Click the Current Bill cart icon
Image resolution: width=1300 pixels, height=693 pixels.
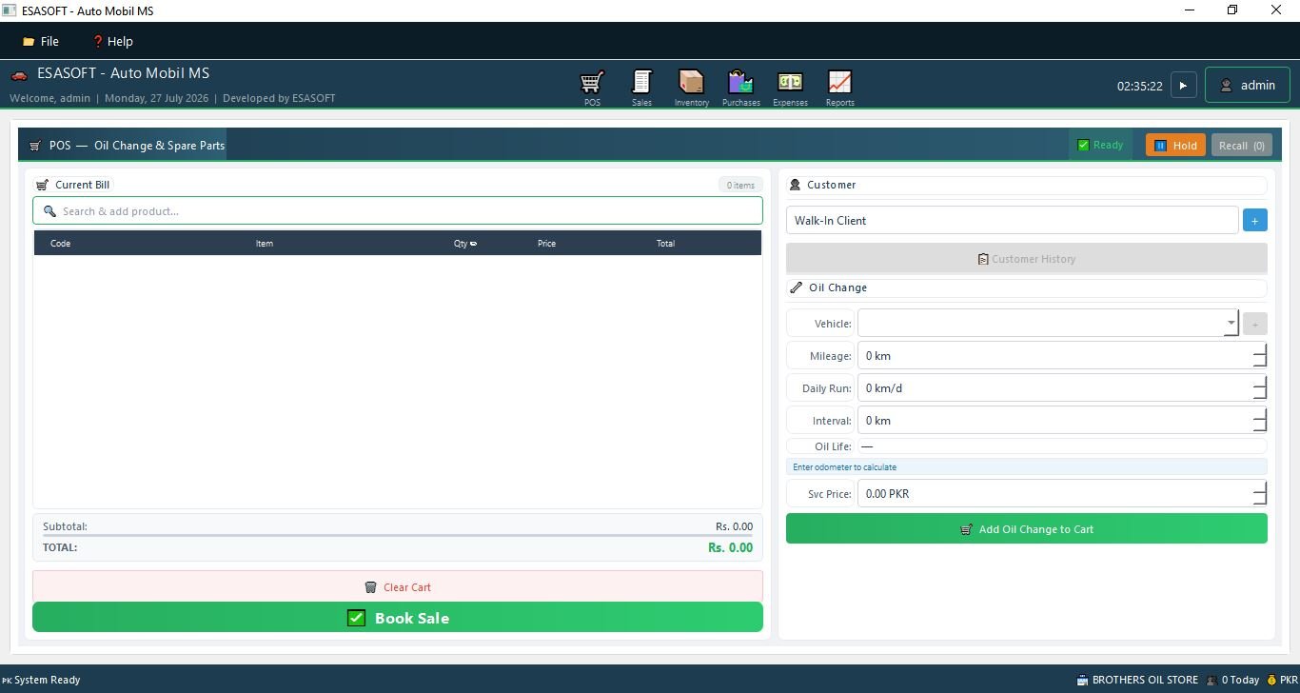(x=42, y=185)
